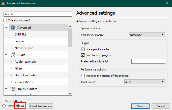This screenshot has height=110, width=172.
Task: Uncheck Scan for new plugins
Action: point(83,55)
